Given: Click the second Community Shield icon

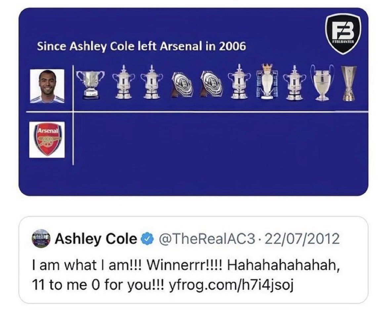Looking at the screenshot, I should coord(211,84).
